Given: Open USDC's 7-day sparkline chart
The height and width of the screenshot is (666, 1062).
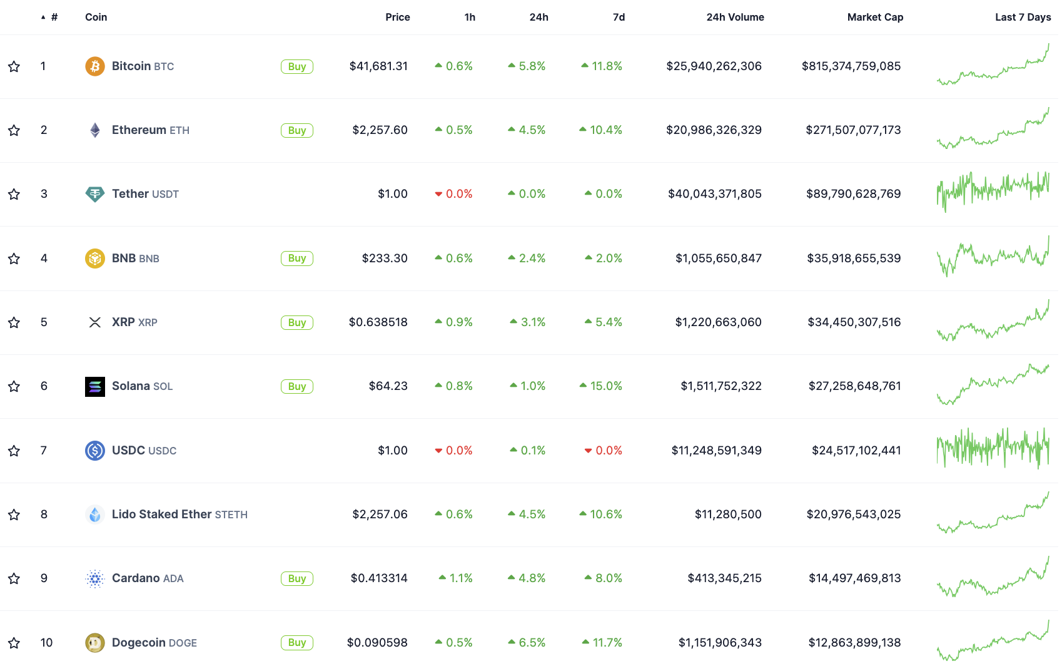Looking at the screenshot, I should pyautogui.click(x=993, y=448).
